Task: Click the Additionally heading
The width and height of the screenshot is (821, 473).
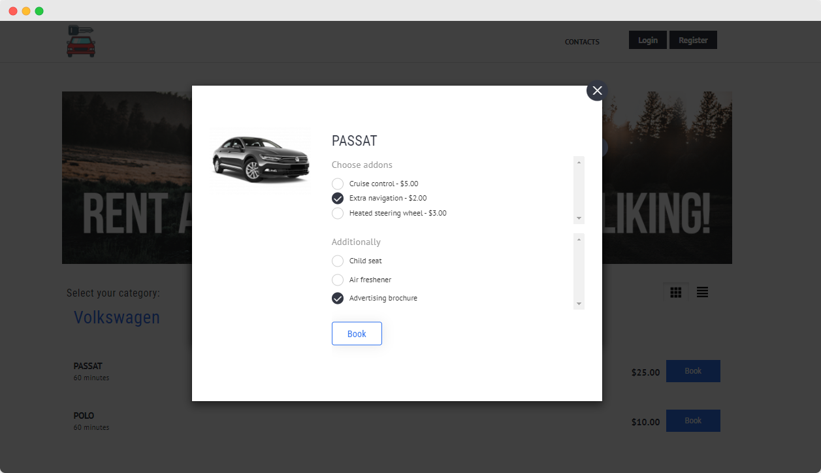Action: [356, 242]
